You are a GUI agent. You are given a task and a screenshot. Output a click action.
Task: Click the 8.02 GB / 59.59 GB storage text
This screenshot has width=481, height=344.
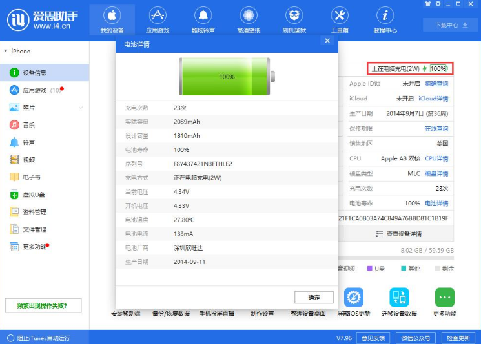coord(427,250)
